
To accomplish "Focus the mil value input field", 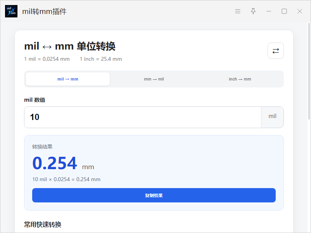I will (143, 117).
